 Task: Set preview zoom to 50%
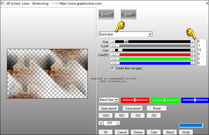pyautogui.click(x=122, y=116)
